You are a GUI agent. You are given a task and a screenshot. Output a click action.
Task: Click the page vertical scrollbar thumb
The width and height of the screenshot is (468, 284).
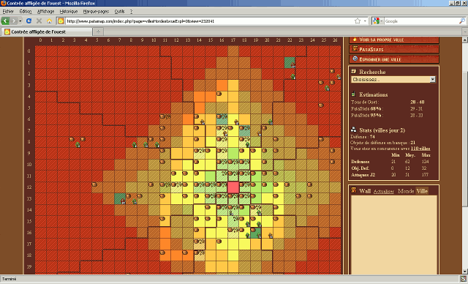[x=465, y=139]
